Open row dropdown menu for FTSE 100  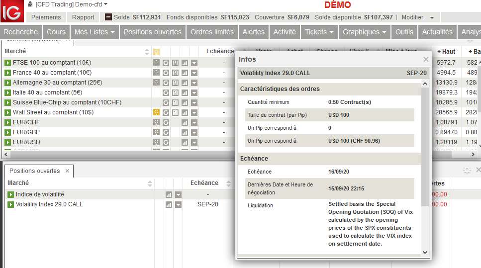[194, 63]
